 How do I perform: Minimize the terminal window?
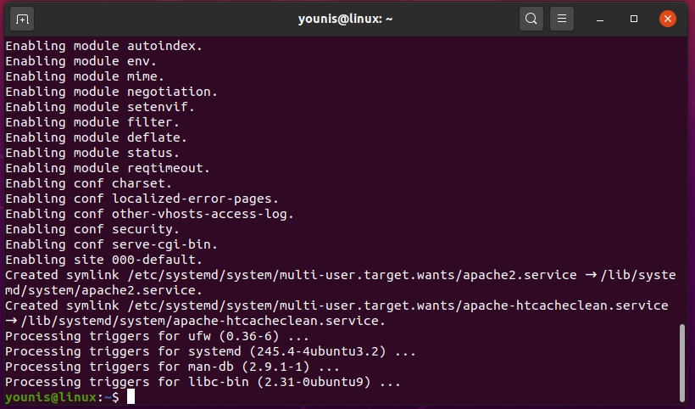600,19
